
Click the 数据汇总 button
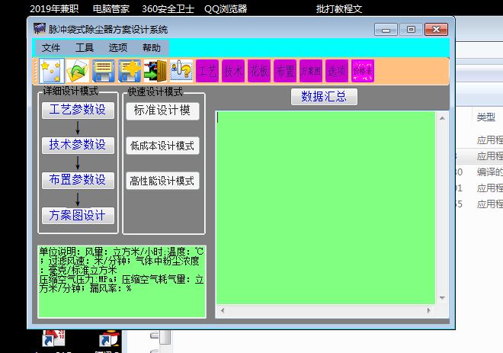pos(324,96)
